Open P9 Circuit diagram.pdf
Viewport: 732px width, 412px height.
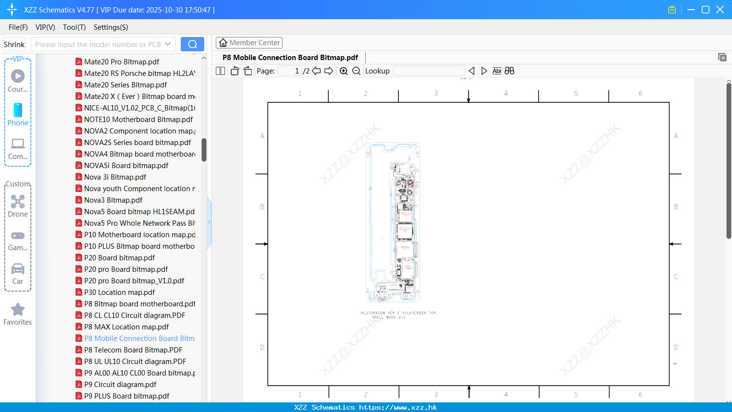click(x=116, y=384)
